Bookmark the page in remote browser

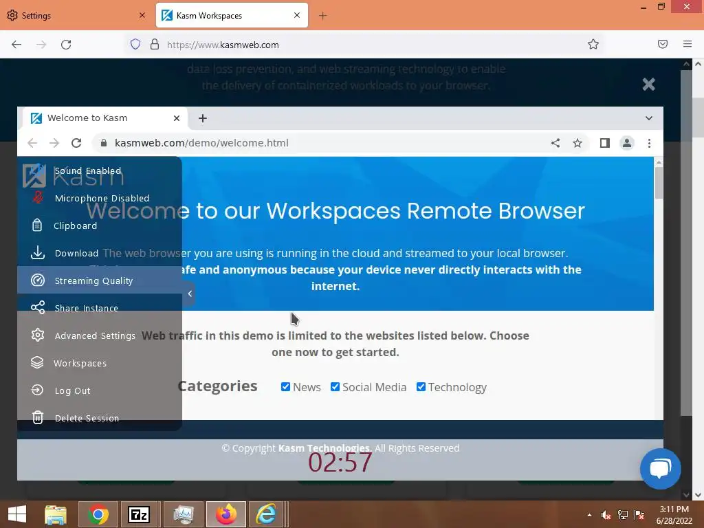[x=577, y=143]
